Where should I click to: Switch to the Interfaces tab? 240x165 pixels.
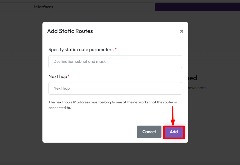(44, 7)
